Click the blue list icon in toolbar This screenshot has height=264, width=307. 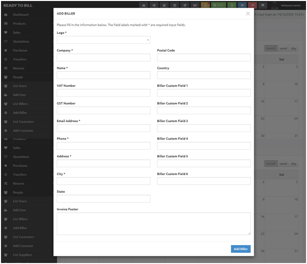point(242,5)
